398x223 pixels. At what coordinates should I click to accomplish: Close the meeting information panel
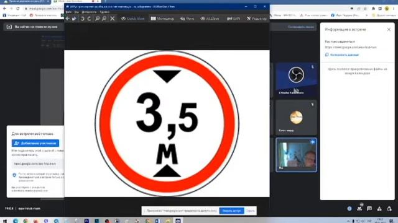pyautogui.click(x=389, y=29)
